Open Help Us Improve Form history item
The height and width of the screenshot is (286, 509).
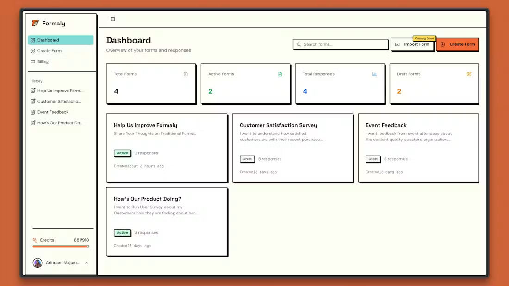(x=61, y=91)
